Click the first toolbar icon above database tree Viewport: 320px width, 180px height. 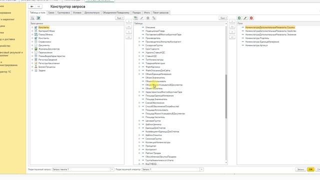pyautogui.click(x=32, y=18)
